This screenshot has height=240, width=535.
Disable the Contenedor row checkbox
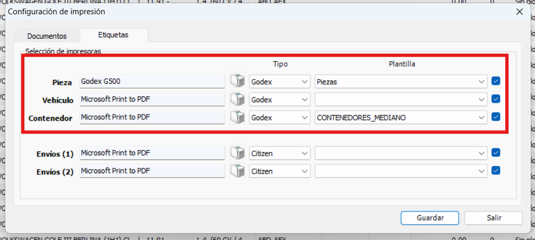(496, 117)
